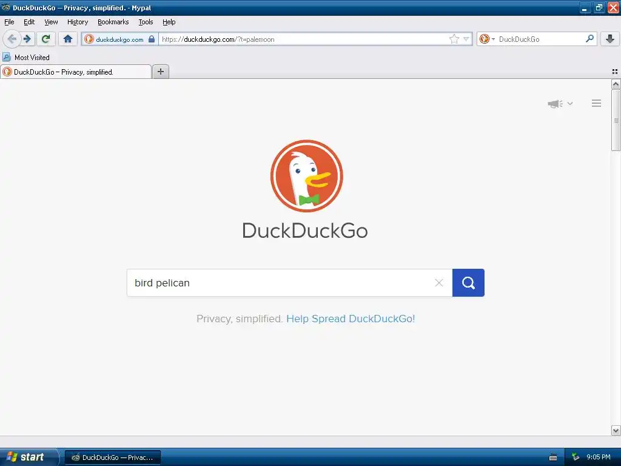Open the Help menu
Screen dimensions: 621x466
point(169,22)
